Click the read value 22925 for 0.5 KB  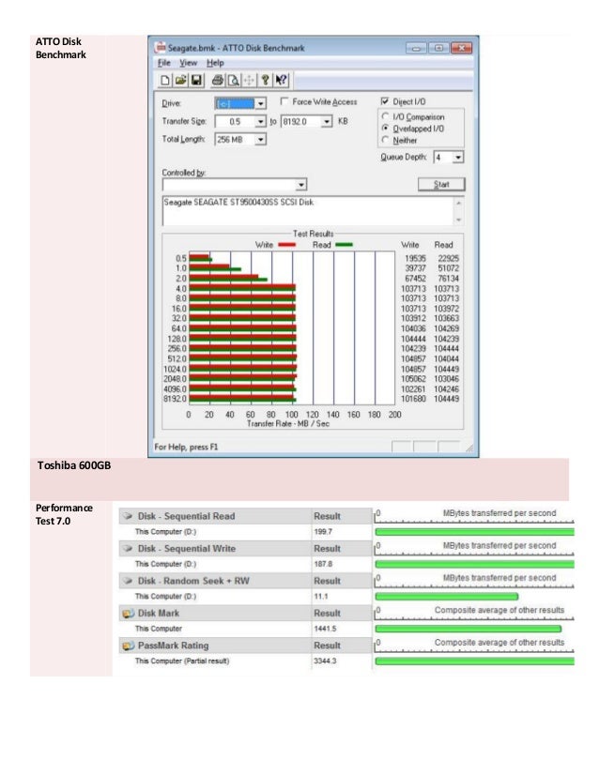coord(448,258)
